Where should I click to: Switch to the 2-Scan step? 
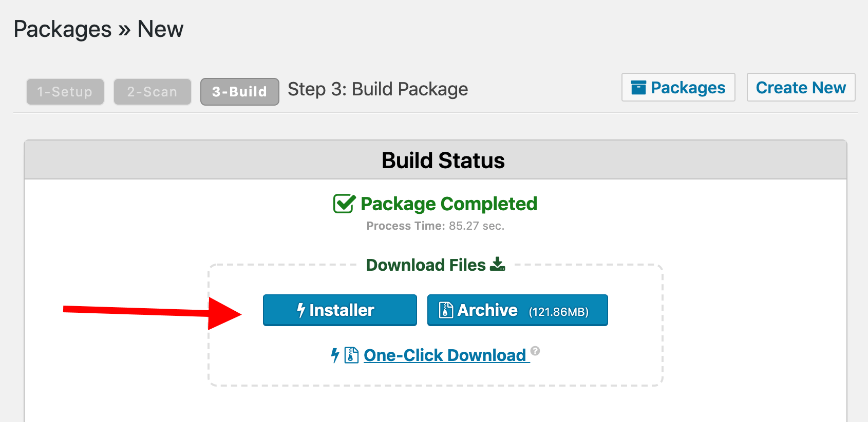[152, 91]
